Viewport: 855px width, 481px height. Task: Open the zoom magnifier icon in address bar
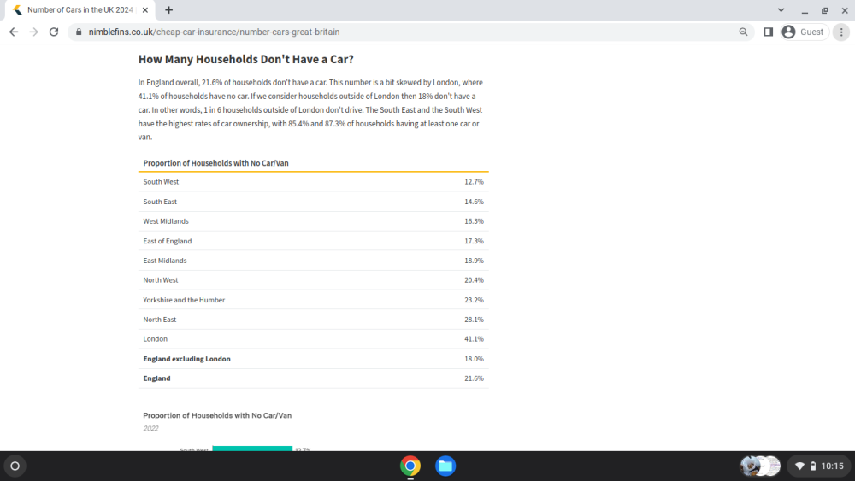tap(743, 32)
